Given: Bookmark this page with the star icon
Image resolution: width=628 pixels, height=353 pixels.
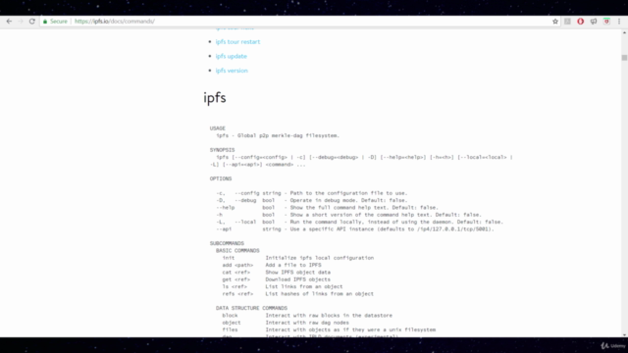Looking at the screenshot, I should (x=555, y=22).
